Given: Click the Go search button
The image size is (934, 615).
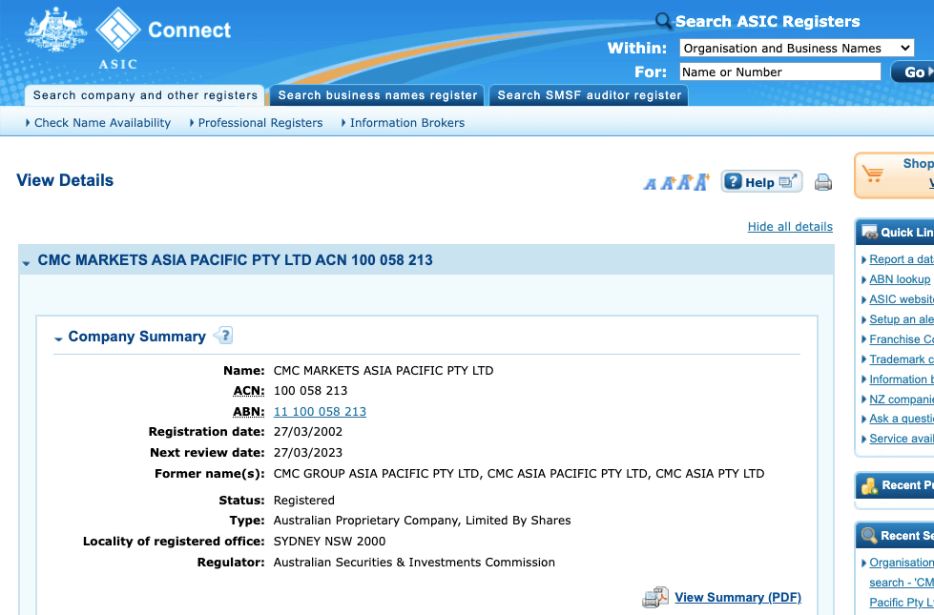Looking at the screenshot, I should [x=913, y=72].
